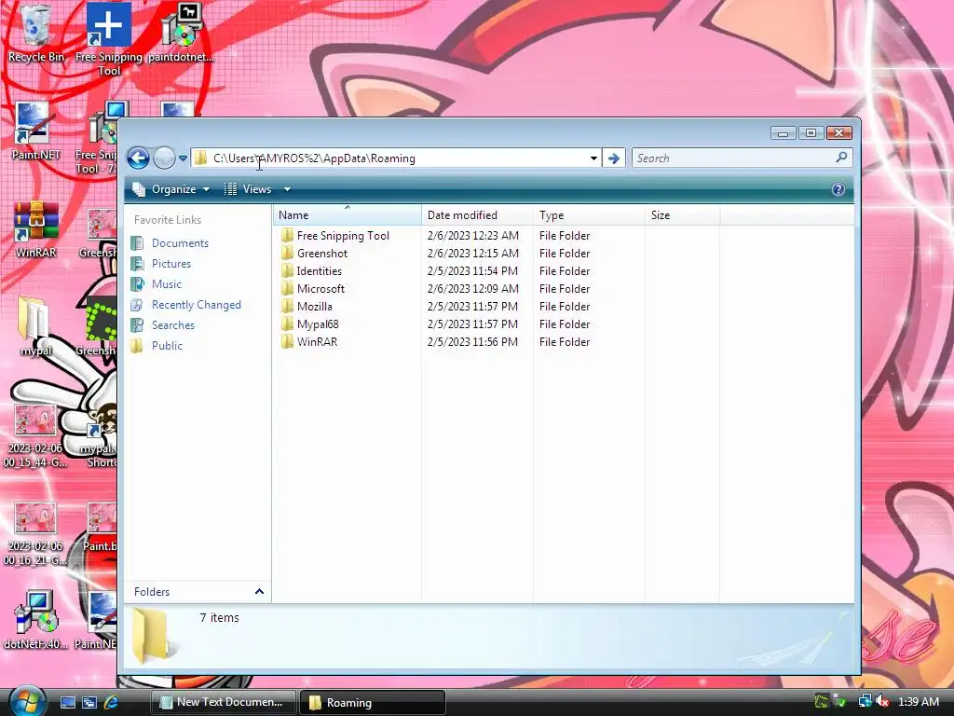The width and height of the screenshot is (954, 716).
Task: Select the WinRAR desktop shortcut
Action: coord(35,229)
